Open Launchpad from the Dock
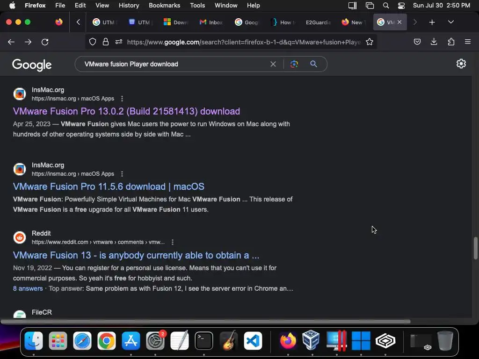The width and height of the screenshot is (479, 359). click(58, 341)
